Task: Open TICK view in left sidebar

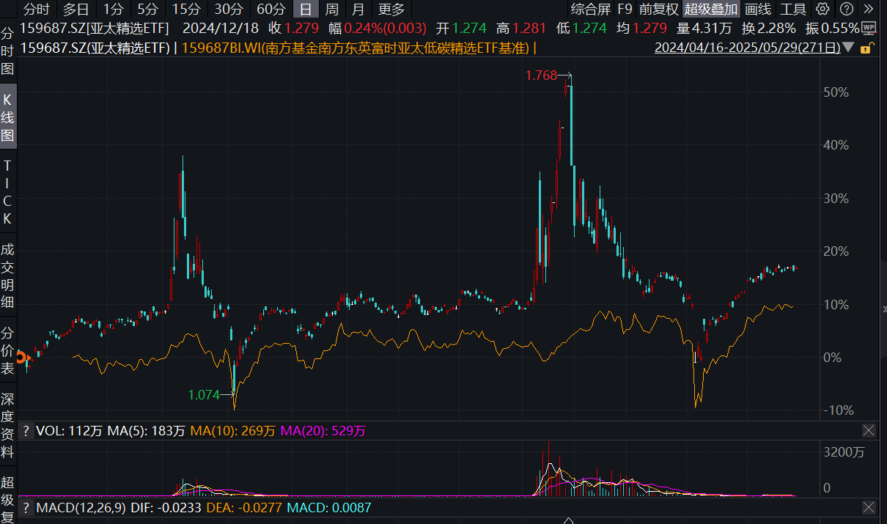Action: point(7,192)
